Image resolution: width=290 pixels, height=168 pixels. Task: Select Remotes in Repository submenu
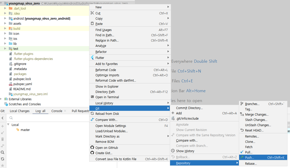[x=263, y=137]
